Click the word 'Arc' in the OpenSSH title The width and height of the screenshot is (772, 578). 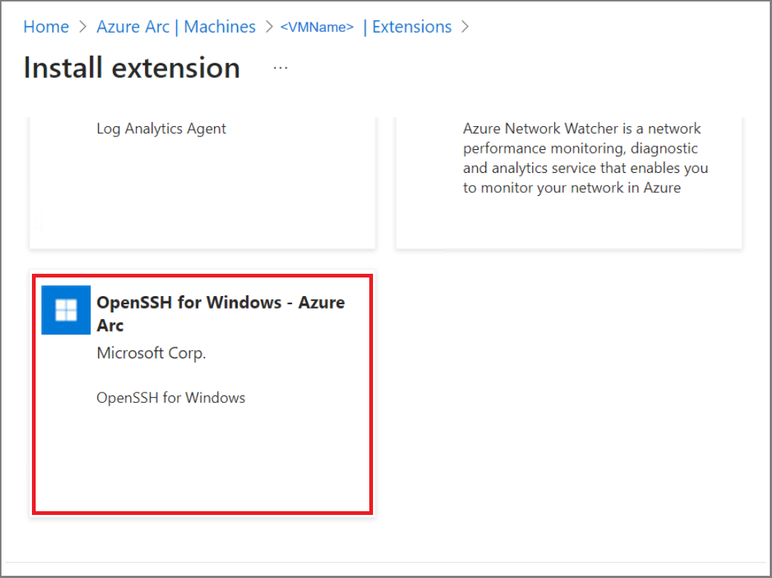pos(110,325)
